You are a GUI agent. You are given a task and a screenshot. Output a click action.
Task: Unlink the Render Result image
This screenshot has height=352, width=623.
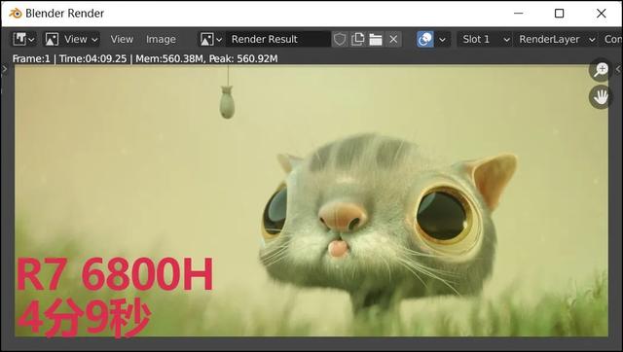[393, 39]
